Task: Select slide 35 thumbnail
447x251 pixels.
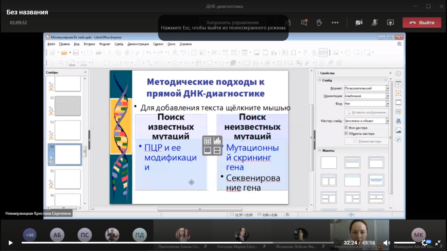Action: click(68, 179)
